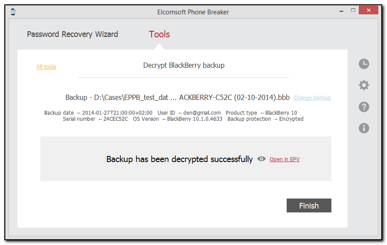Close the Elcomsoft Phone Breaker window
The image size is (387, 245).
[368, 10]
